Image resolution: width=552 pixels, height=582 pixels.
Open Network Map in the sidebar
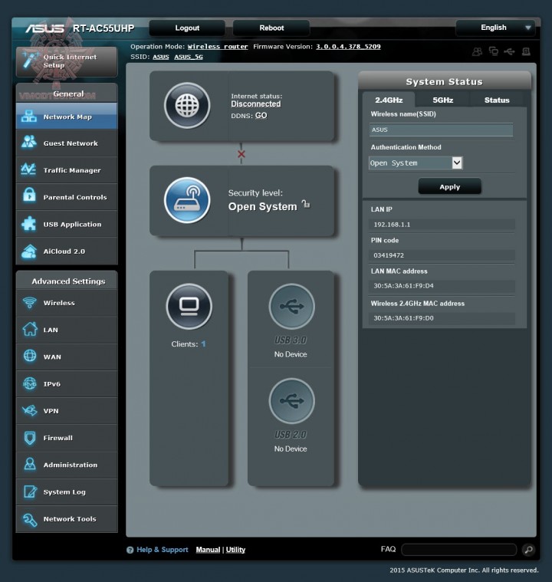[x=67, y=117]
